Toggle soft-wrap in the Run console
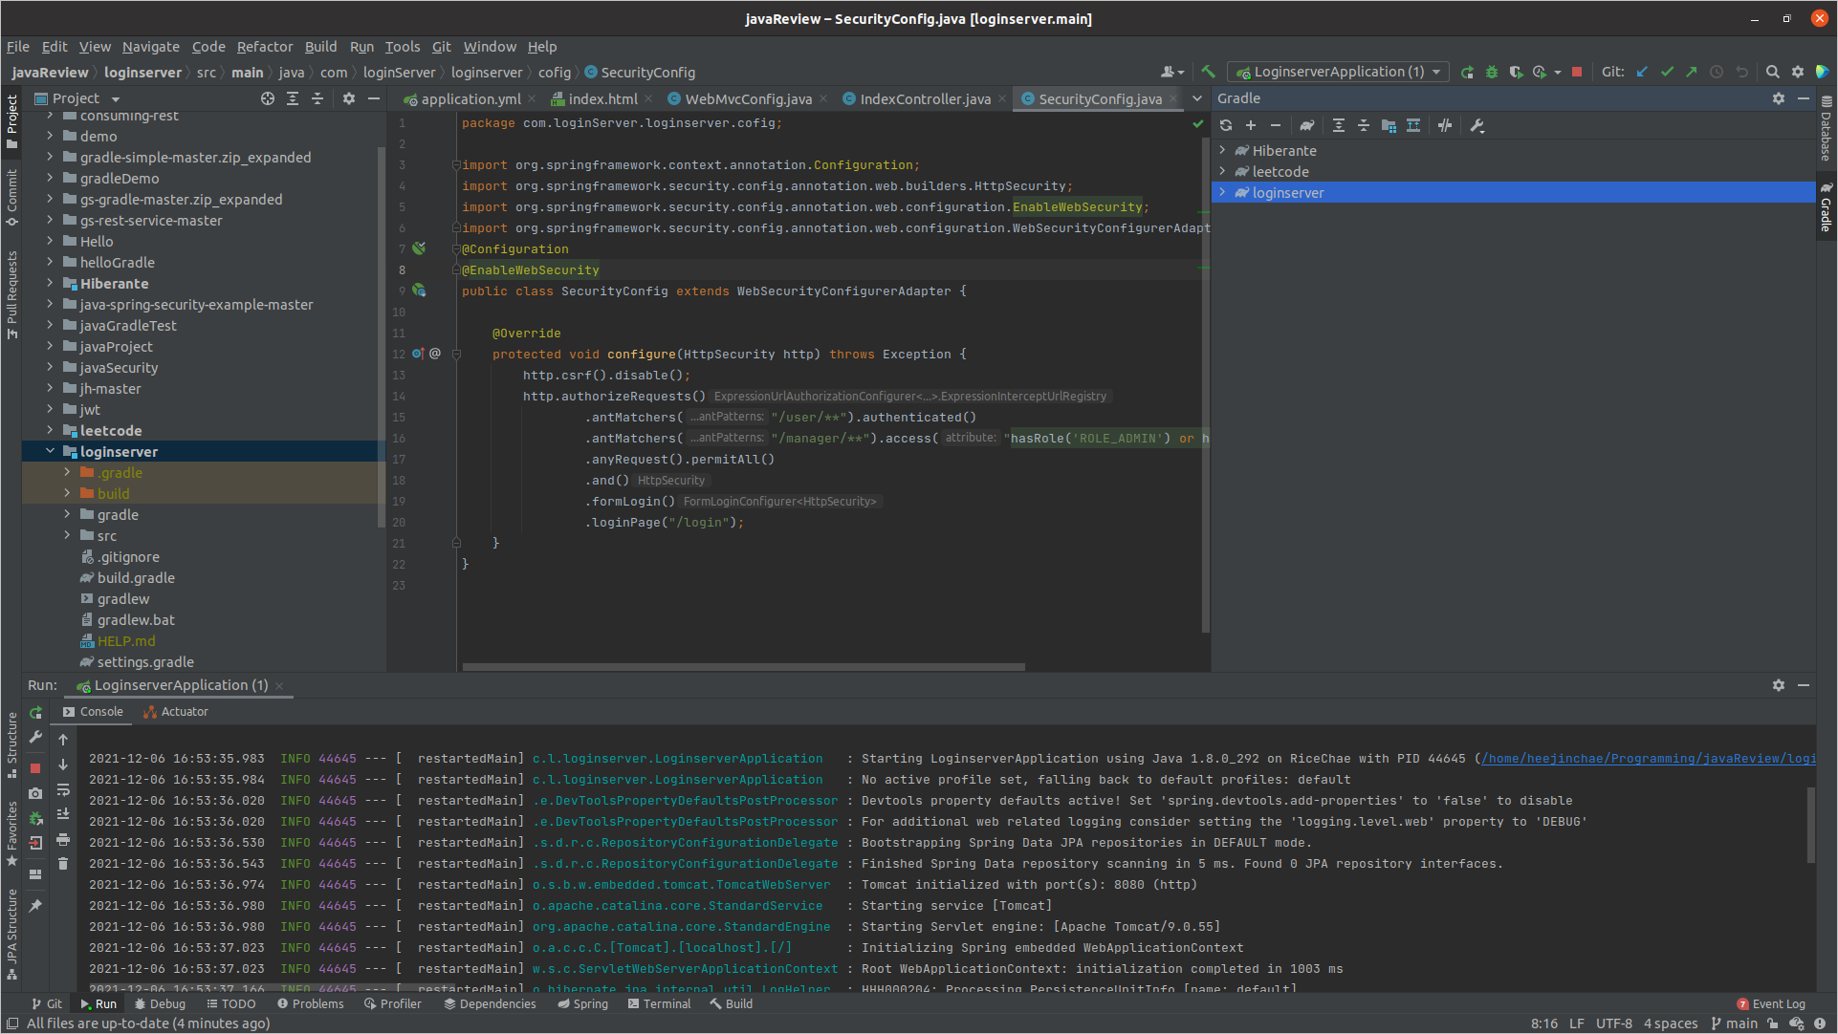1838x1034 pixels. (63, 790)
